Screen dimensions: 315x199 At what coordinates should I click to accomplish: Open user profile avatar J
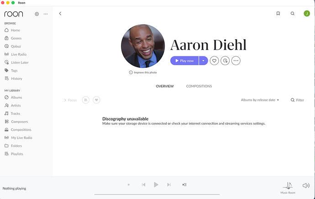click(x=307, y=13)
